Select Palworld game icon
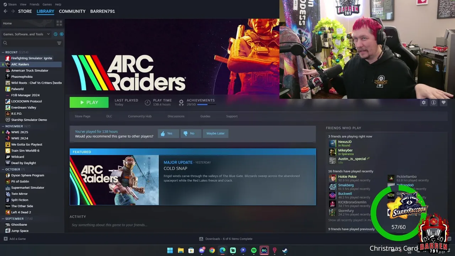The width and height of the screenshot is (455, 256). pyautogui.click(x=8, y=89)
